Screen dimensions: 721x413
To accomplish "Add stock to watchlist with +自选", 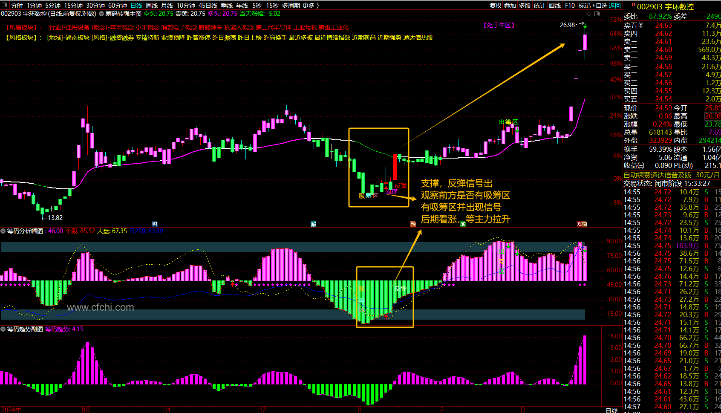I will tap(600, 6).
